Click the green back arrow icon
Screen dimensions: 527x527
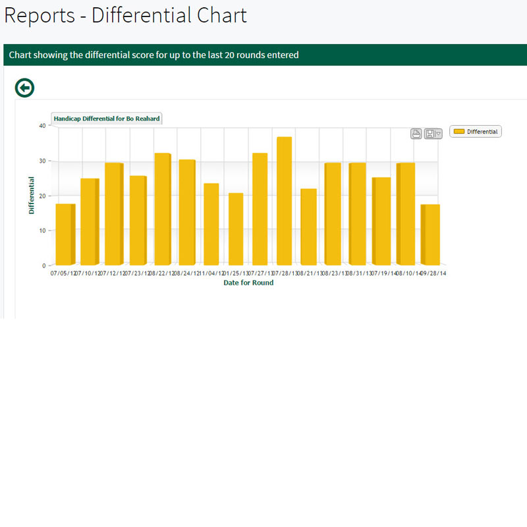24,88
